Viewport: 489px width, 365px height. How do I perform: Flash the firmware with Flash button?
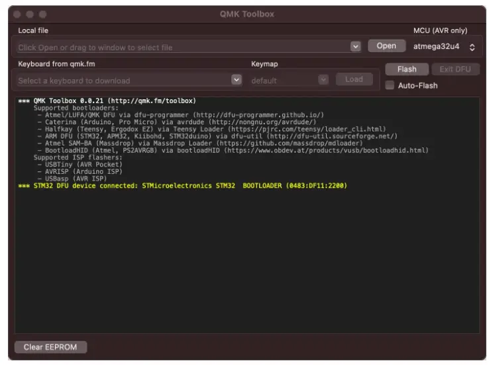[407, 69]
